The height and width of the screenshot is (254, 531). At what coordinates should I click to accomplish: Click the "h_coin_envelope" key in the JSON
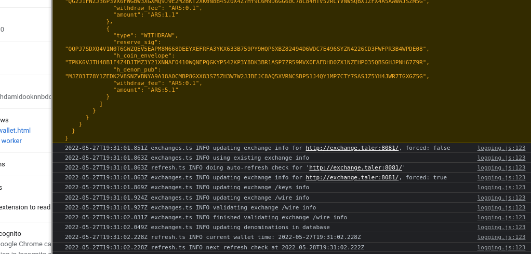[144, 56]
